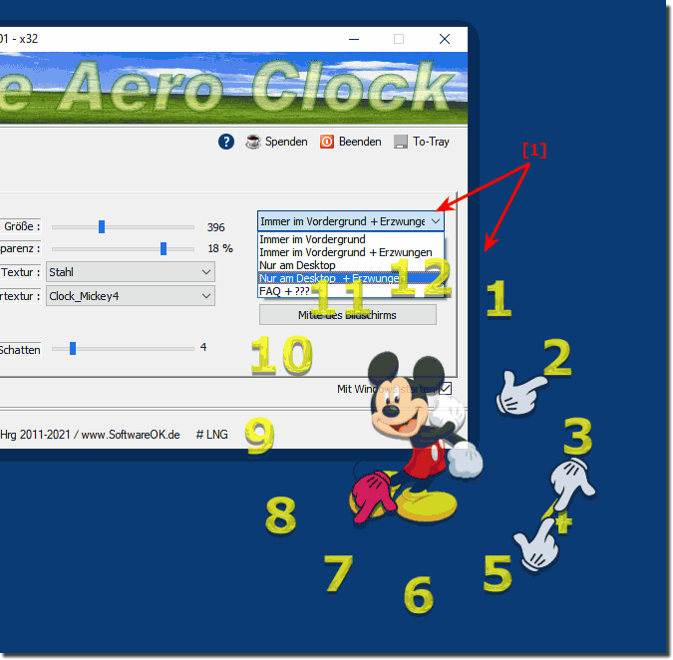The width and height of the screenshot is (673, 660).
Task: Click the transparency slider handle at 18 %
Action: (x=164, y=248)
